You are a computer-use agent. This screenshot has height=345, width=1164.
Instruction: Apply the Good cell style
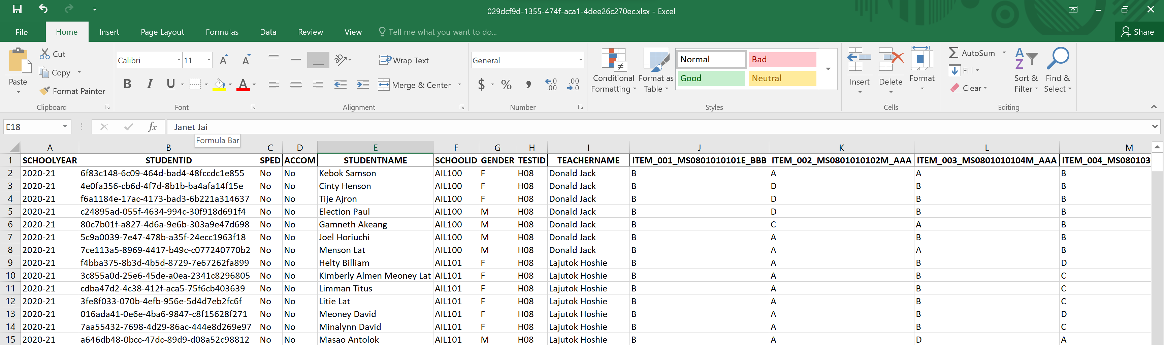pyautogui.click(x=710, y=78)
